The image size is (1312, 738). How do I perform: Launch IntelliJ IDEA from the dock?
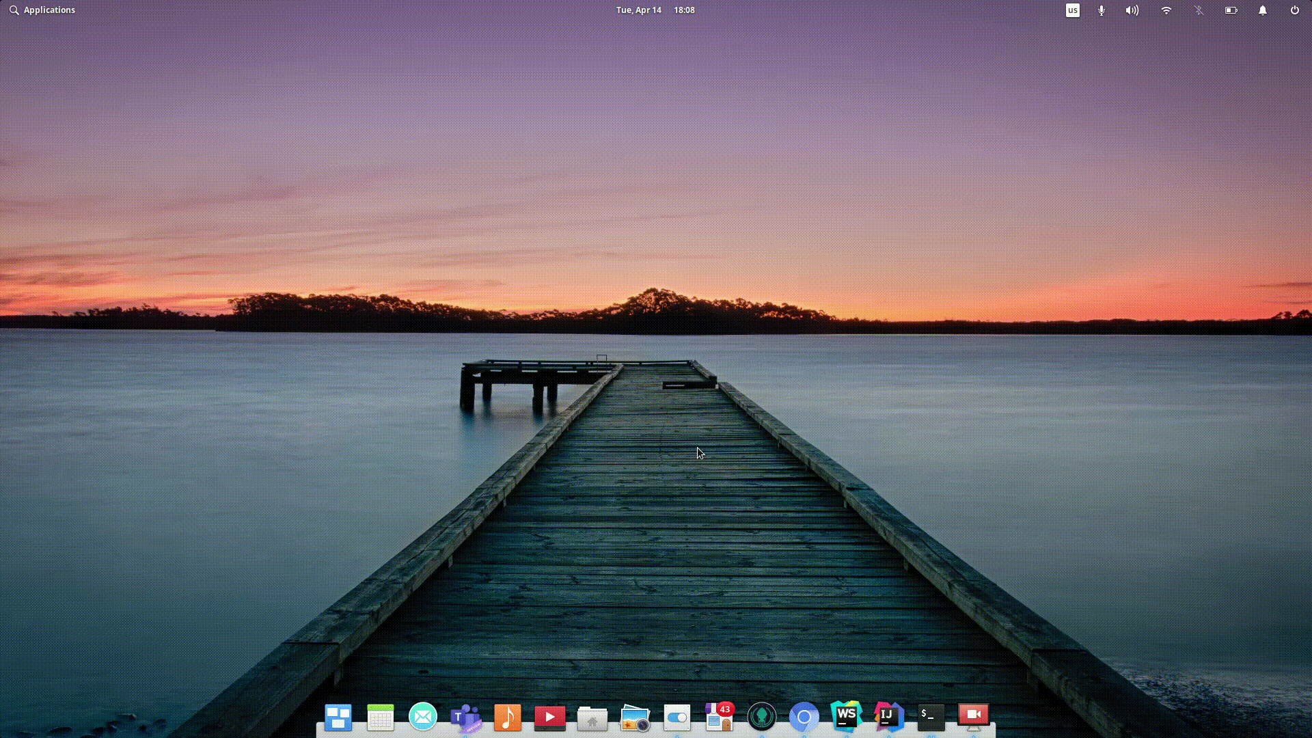tap(889, 716)
